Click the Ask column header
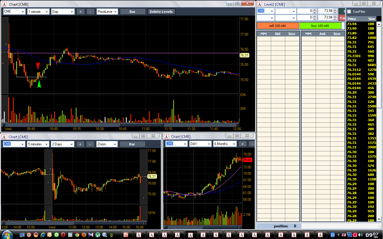The image size is (383, 239). (323, 34)
